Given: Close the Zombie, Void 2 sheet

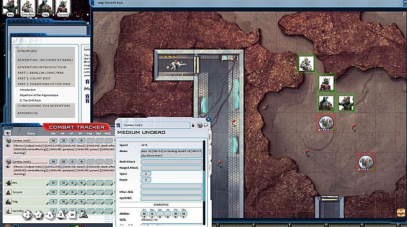Looking at the screenshot, I should click(208, 119).
